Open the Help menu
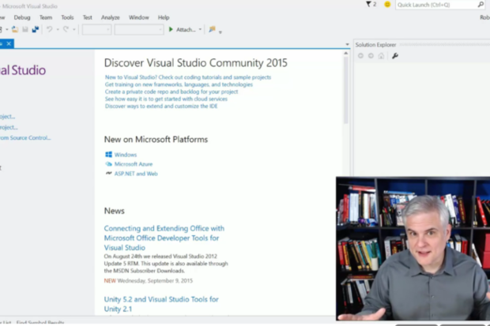Screen dimensions: 490x326 (x=164, y=17)
